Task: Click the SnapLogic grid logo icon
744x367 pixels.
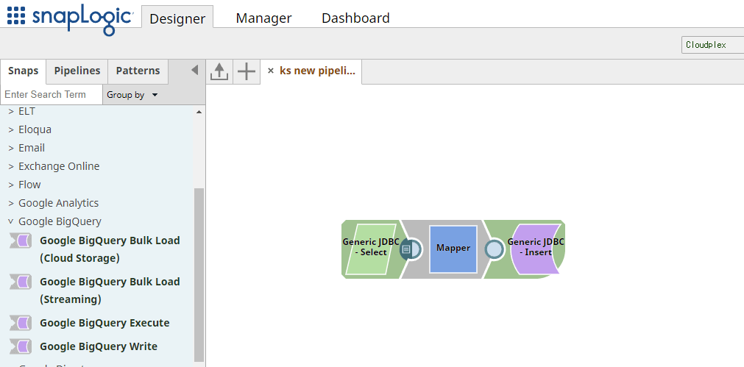Action: (15, 15)
